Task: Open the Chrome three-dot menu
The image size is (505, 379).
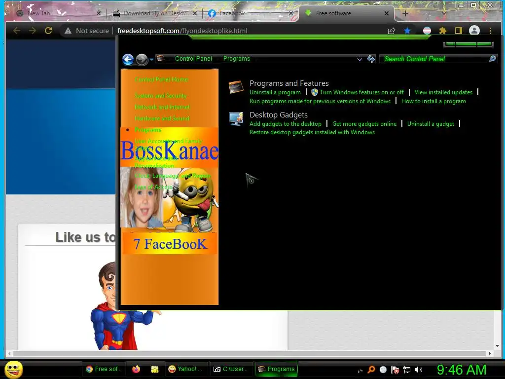Action: pyautogui.click(x=490, y=31)
